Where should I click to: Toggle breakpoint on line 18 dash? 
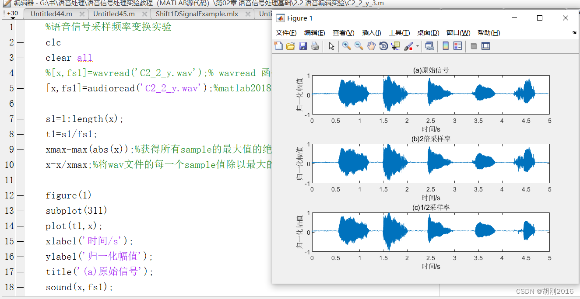[x=21, y=287]
